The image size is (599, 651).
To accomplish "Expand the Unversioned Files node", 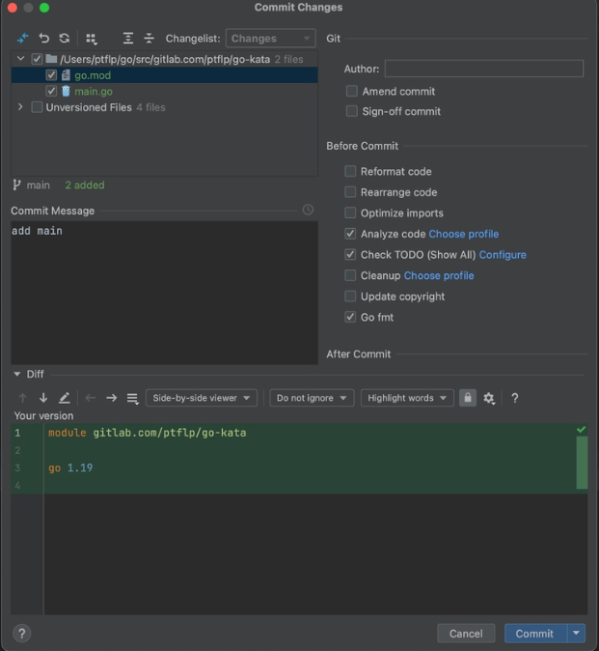I will [x=20, y=107].
